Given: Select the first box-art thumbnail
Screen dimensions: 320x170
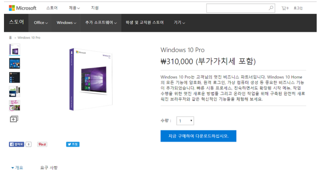Looking at the screenshot, I should [x=15, y=49].
